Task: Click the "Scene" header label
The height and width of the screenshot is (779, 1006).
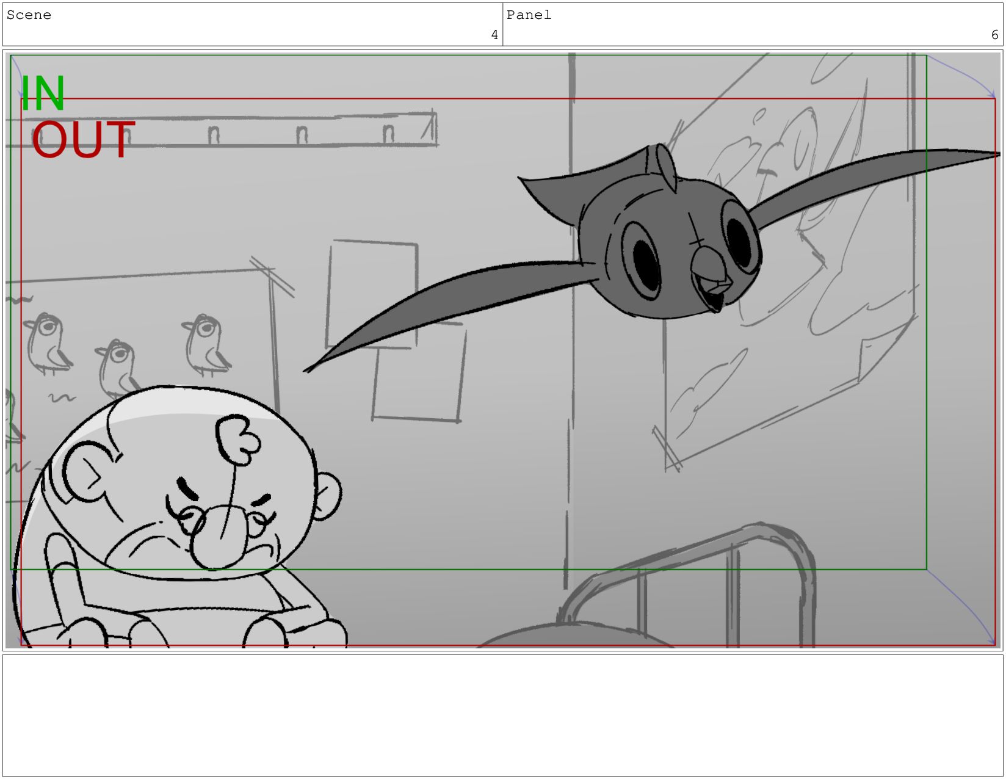Action: point(29,15)
